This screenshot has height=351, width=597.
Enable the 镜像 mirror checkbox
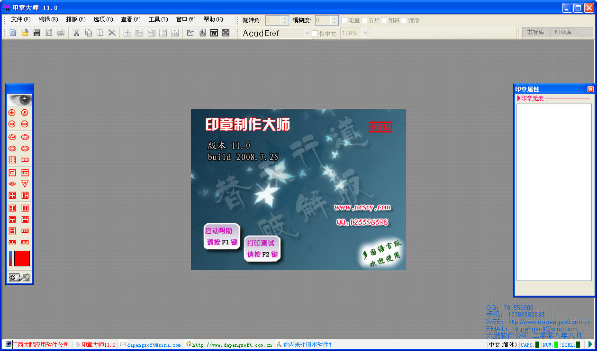tap(404, 20)
